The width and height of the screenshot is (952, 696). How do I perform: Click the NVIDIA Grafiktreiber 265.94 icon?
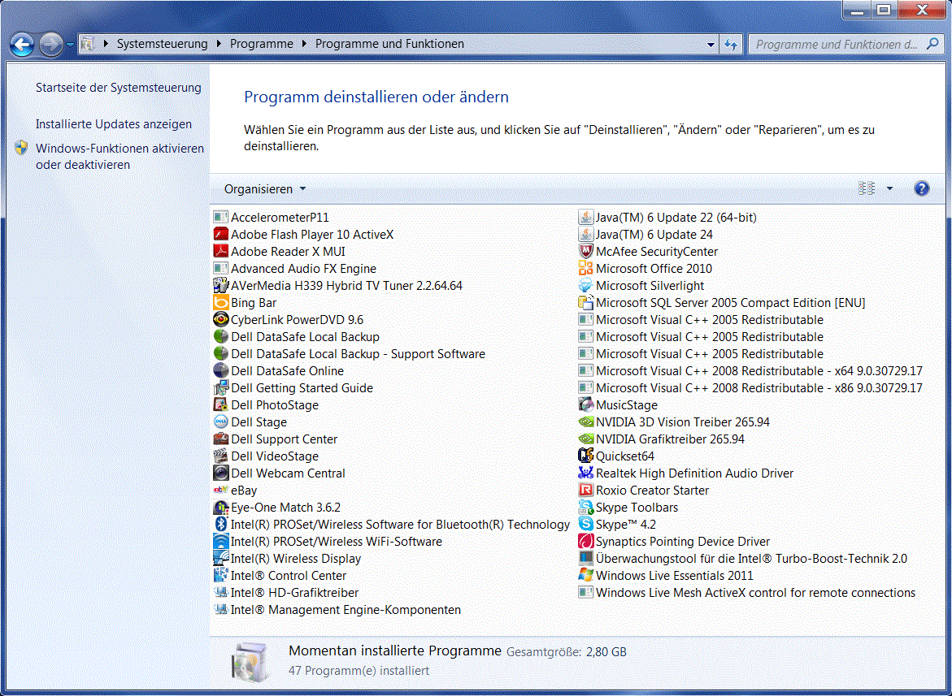585,439
